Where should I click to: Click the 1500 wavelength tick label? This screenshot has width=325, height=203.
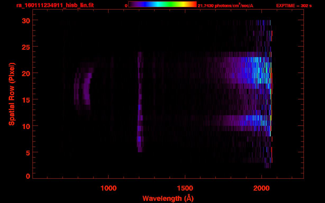[185, 188]
